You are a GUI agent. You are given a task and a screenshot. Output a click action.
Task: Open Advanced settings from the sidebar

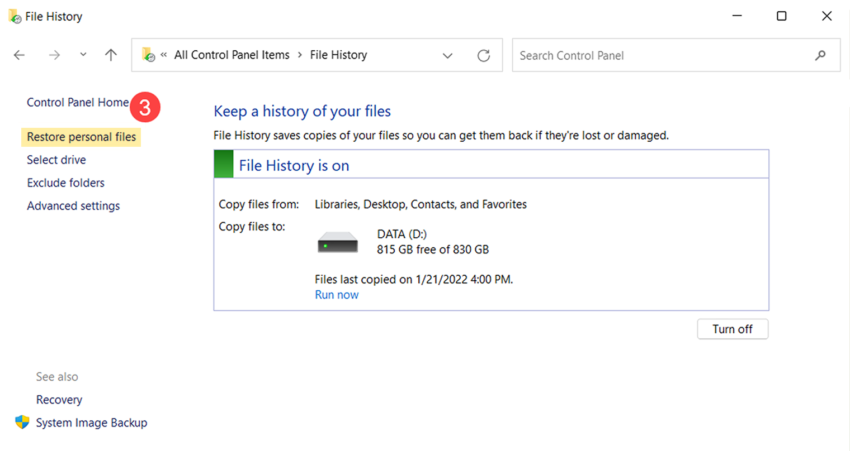coord(73,205)
